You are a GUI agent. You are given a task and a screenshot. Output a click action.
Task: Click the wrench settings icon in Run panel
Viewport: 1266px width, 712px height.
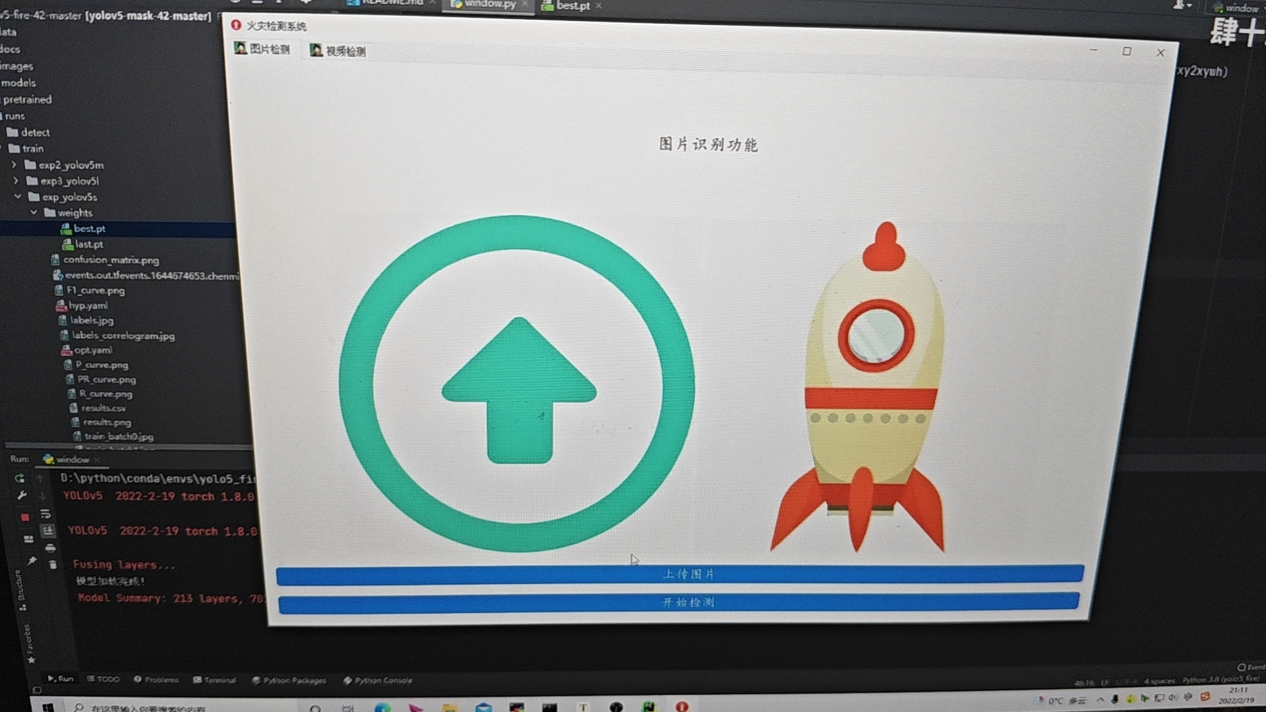coord(21,495)
